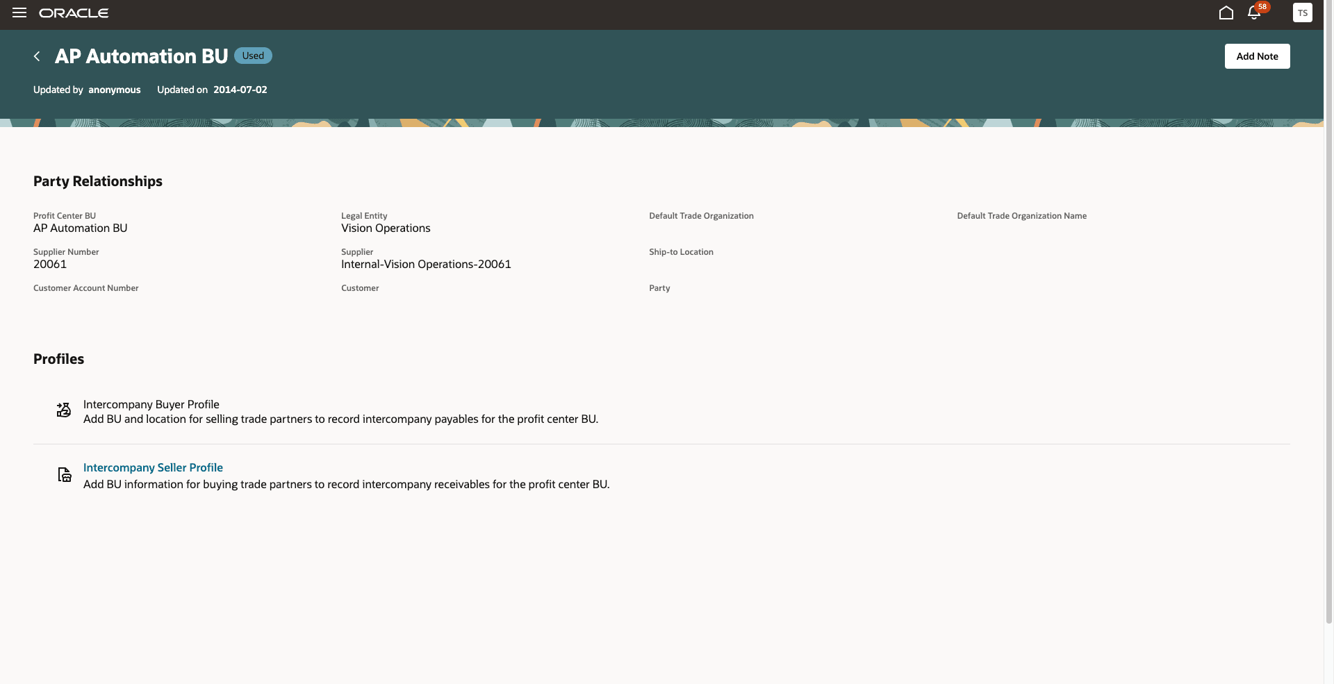Viewport: 1334px width, 684px height.
Task: Click the Party field label
Action: tap(659, 288)
